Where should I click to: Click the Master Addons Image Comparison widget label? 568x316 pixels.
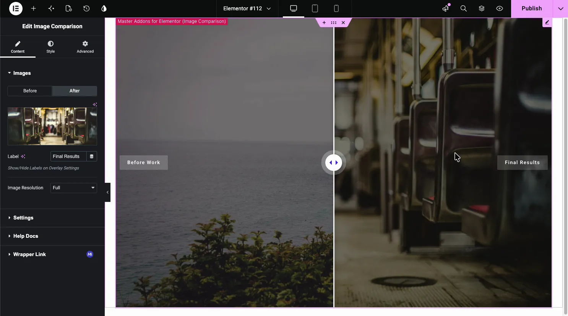click(172, 21)
